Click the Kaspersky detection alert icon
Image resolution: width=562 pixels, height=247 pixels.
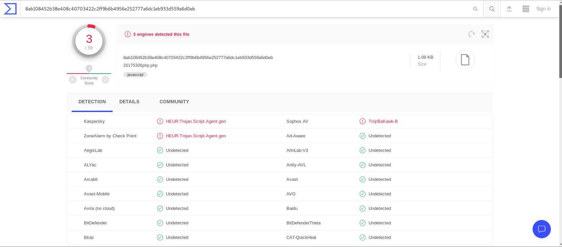point(160,121)
